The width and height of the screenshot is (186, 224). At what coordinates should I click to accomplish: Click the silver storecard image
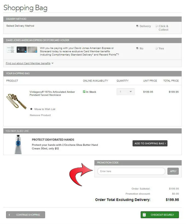pos(32,50)
